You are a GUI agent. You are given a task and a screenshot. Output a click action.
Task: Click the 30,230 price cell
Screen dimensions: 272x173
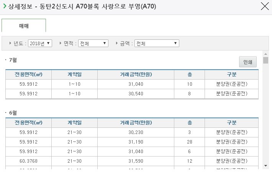(x=136, y=132)
